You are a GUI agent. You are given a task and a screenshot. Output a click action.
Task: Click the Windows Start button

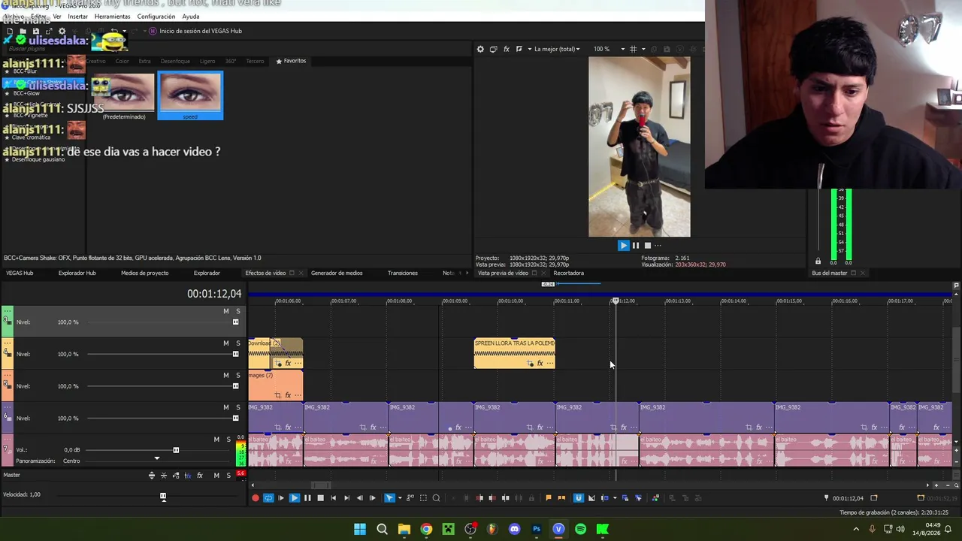[x=360, y=529]
